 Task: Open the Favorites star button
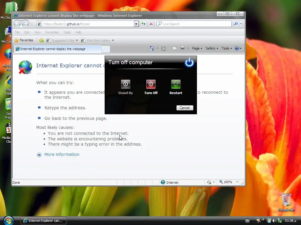tap(24, 40)
